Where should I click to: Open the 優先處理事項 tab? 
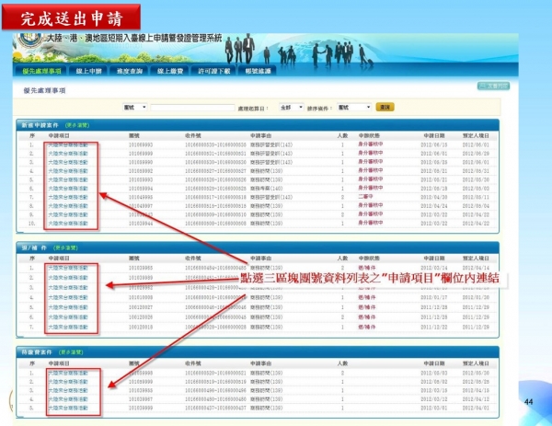point(42,71)
